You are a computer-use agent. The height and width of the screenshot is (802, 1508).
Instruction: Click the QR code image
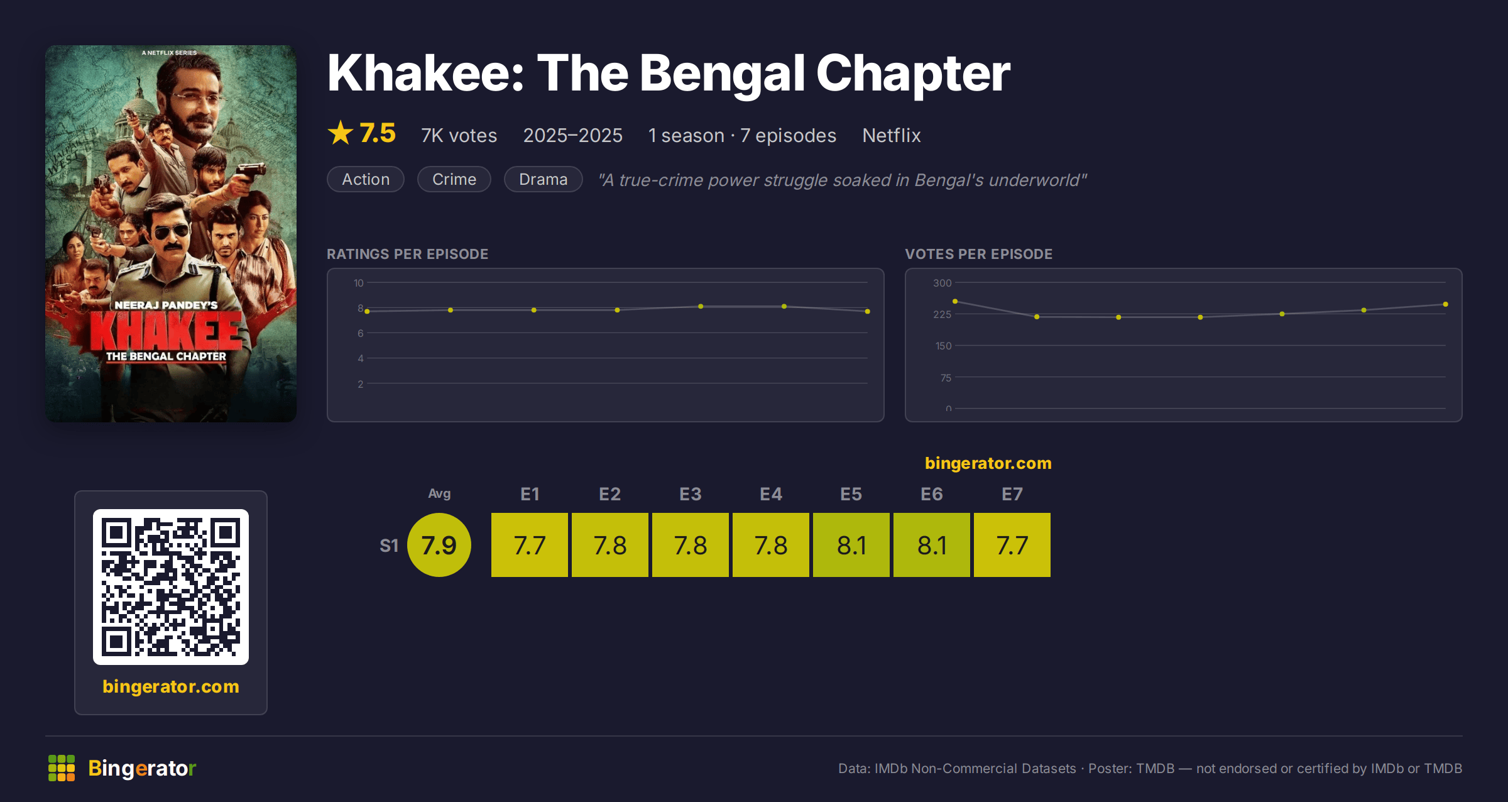171,587
